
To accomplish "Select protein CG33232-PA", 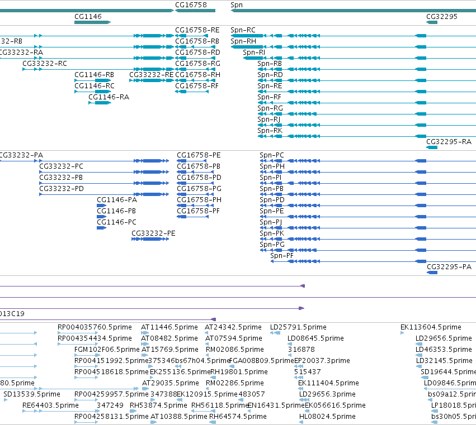I will coord(21,155).
